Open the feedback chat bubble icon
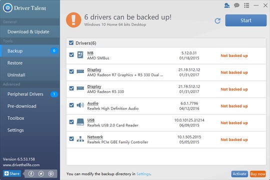Image resolution: width=270 pixels, height=180 pixels. [236, 5]
